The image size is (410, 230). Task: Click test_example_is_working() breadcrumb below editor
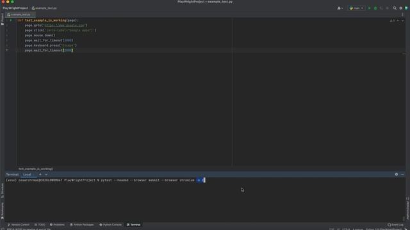coord(36,169)
